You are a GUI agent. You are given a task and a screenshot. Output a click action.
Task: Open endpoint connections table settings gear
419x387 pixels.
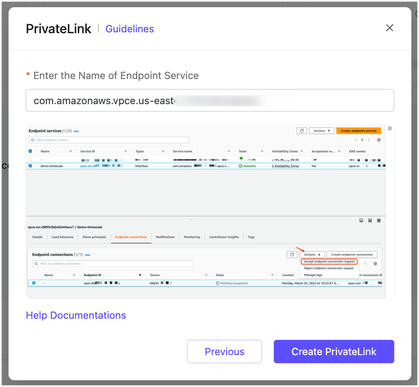(x=375, y=264)
